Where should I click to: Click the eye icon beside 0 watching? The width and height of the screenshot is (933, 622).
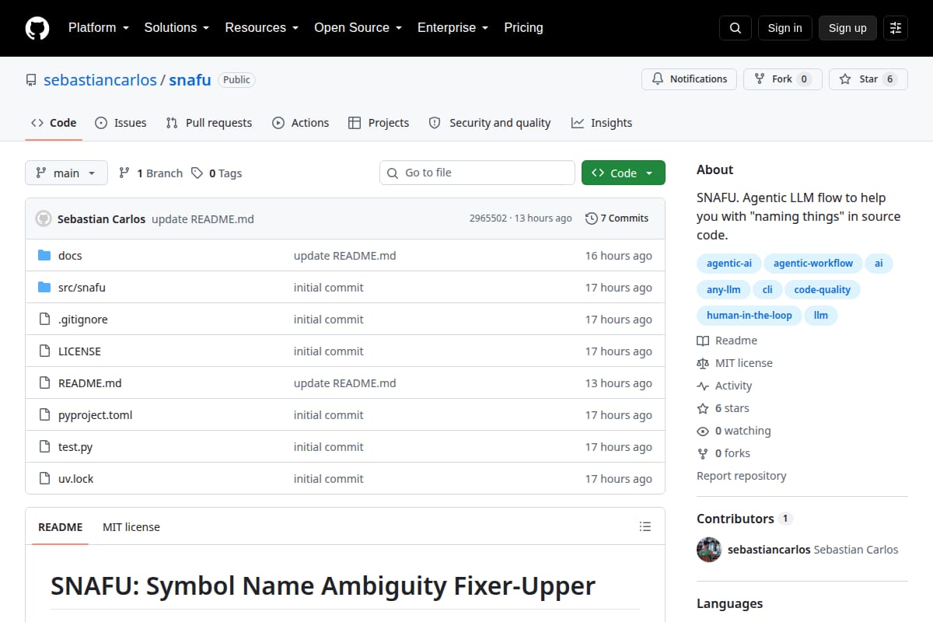point(703,431)
